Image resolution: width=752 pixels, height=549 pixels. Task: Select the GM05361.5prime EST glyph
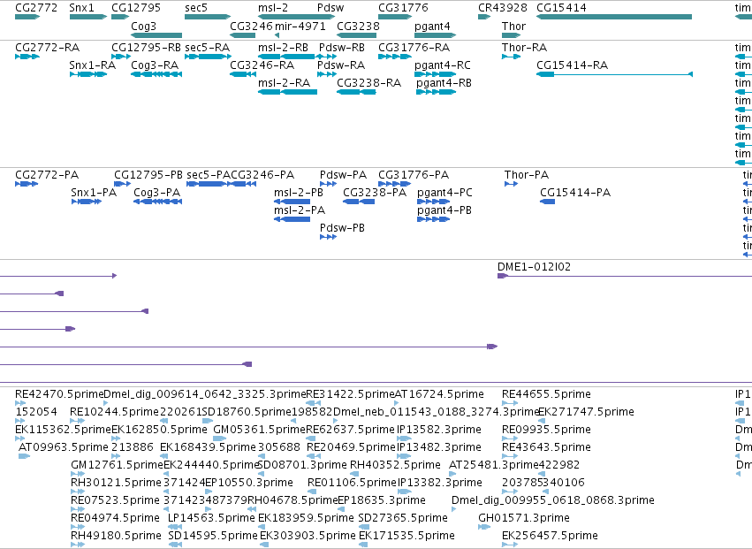pyautogui.click(x=220, y=438)
